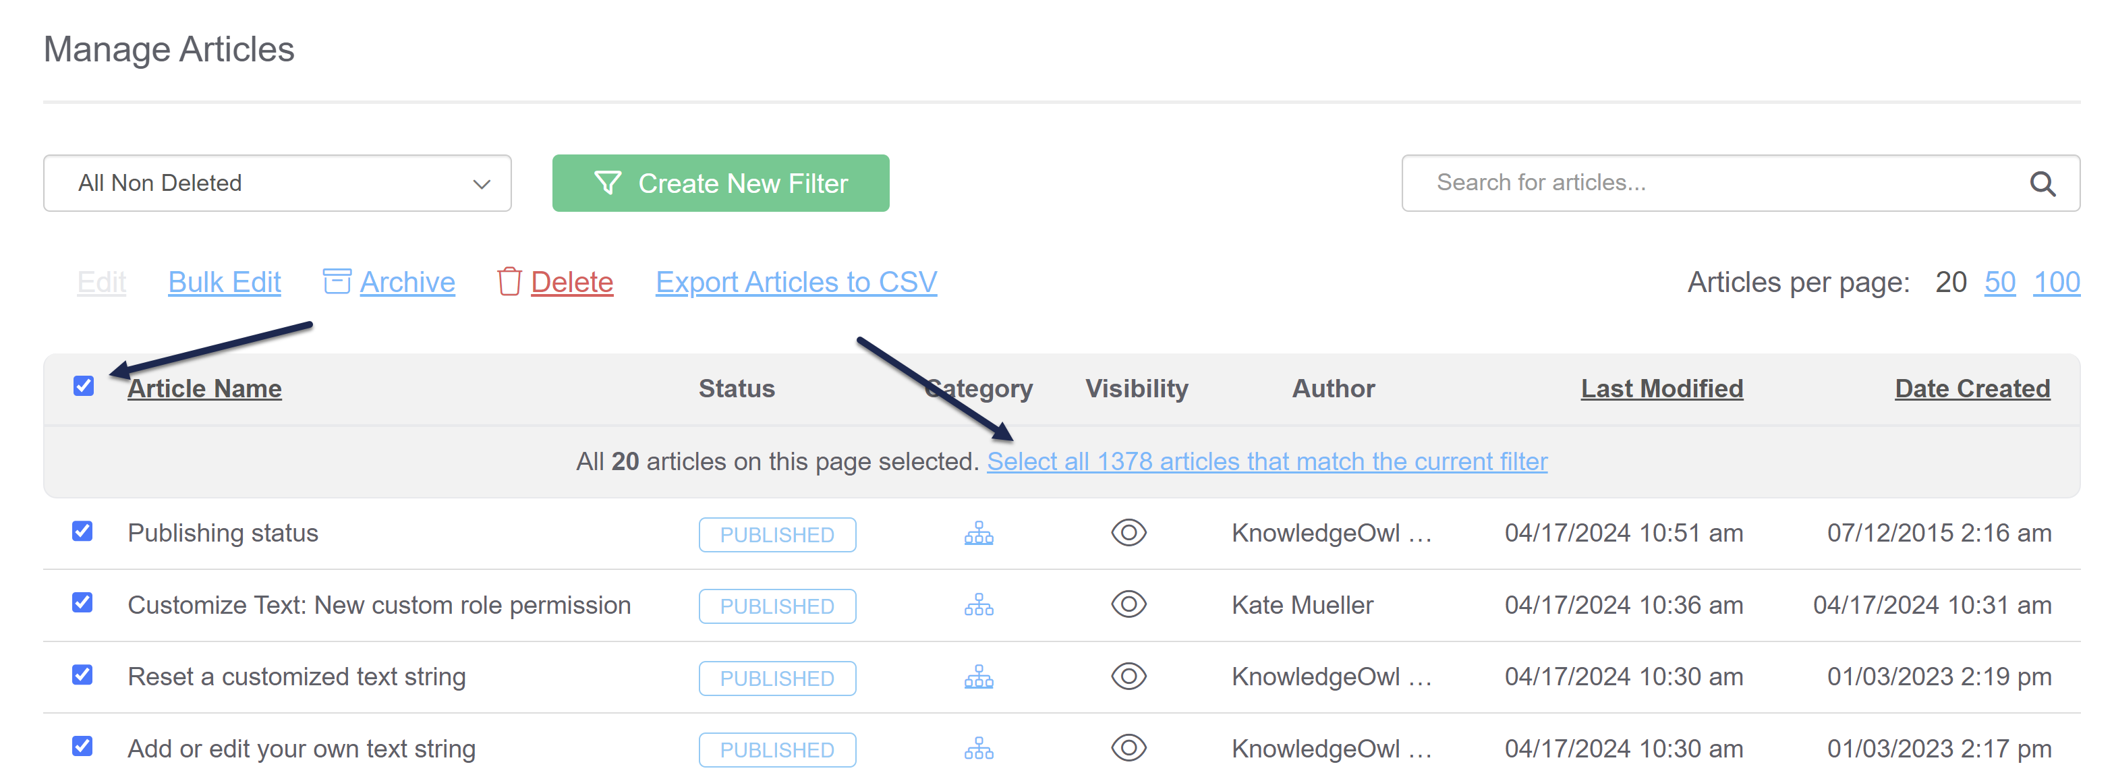Click eye icon for Reset a customized text string
The height and width of the screenshot is (777, 2114).
coord(1128,677)
